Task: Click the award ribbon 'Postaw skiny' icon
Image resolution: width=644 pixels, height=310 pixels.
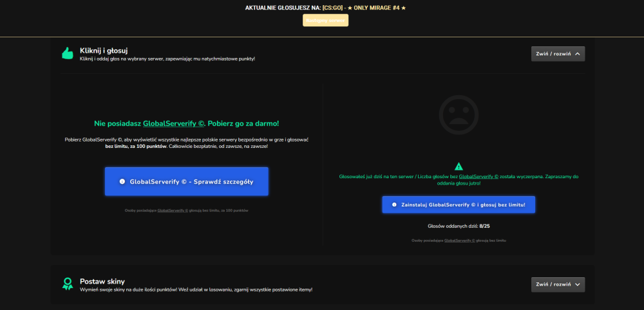Action: (x=68, y=284)
